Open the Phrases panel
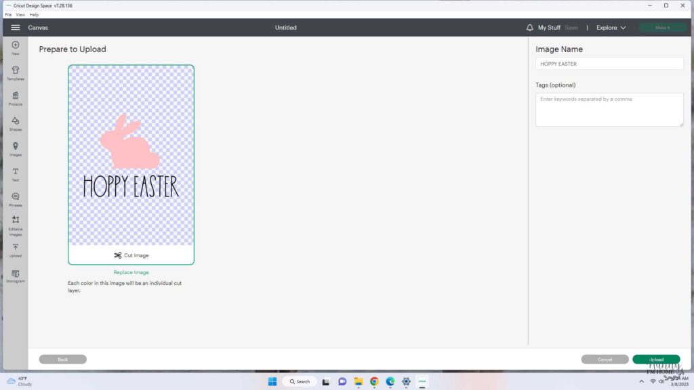 [x=16, y=200]
